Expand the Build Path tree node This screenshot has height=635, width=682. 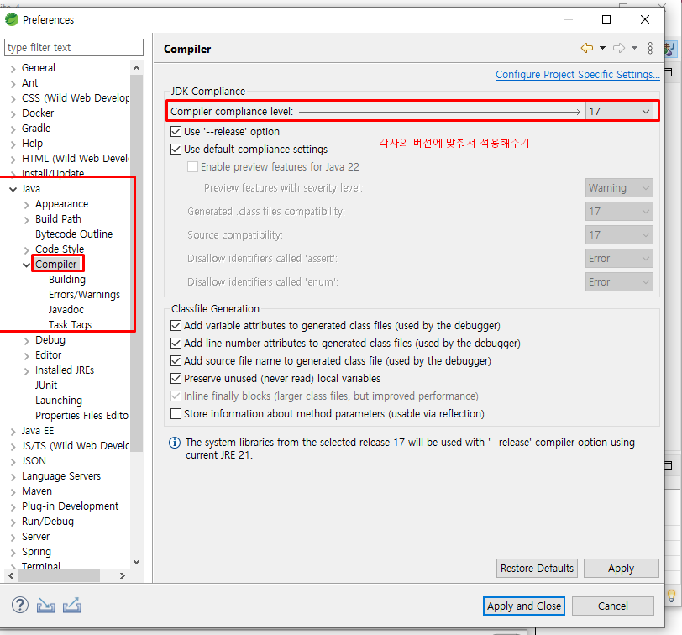click(x=27, y=219)
